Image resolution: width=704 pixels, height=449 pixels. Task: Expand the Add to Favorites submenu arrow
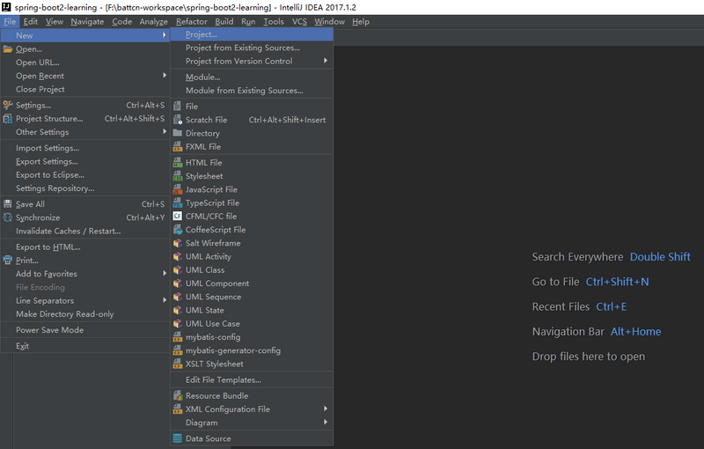point(165,273)
